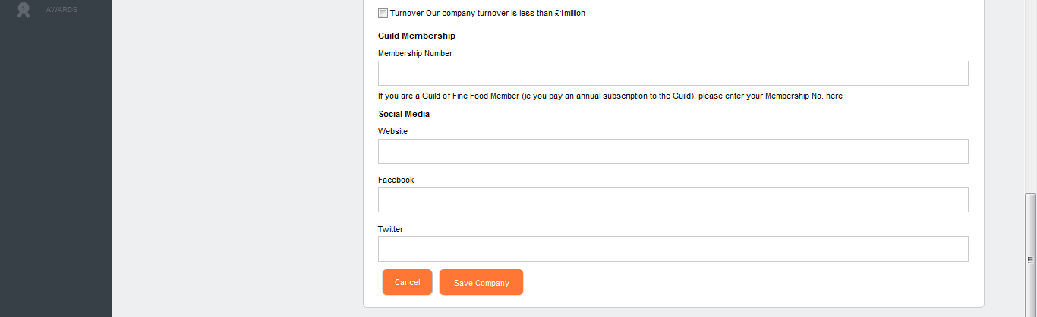Focus the Website input field

pyautogui.click(x=673, y=151)
